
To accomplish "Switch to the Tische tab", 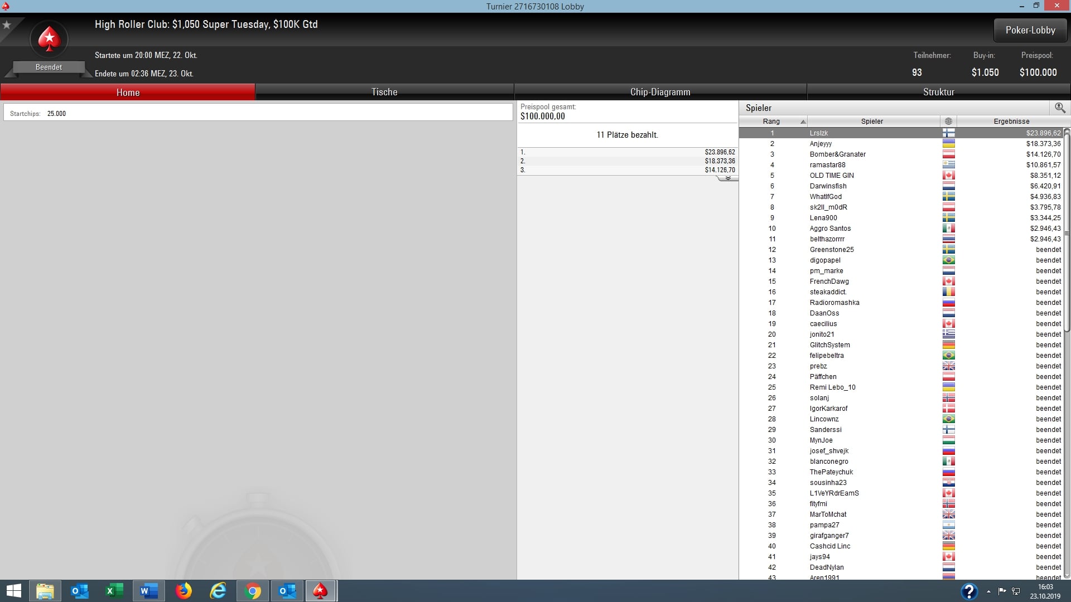I will [x=384, y=92].
